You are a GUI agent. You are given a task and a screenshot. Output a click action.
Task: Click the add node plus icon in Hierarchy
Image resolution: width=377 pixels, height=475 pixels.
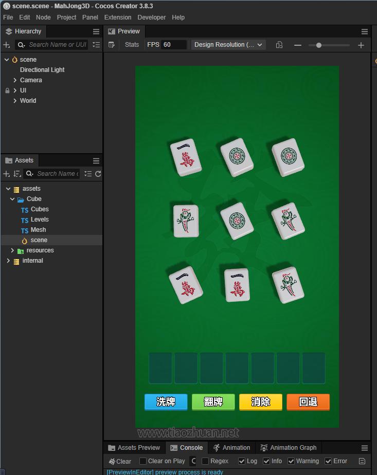tap(7, 45)
